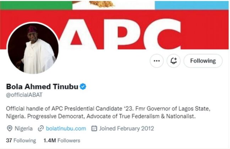Viewport: 230px width, 149px height.
Task: Click the blue verified badge
Action: (x=83, y=86)
